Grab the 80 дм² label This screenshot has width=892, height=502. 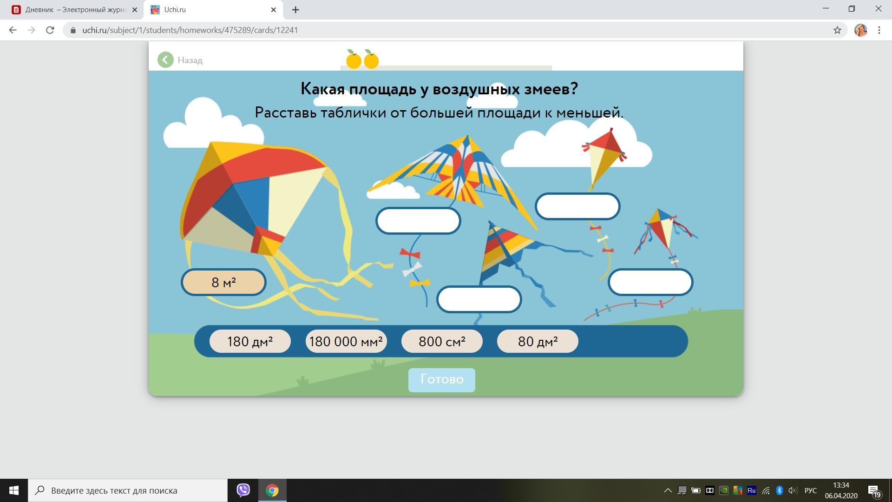pyautogui.click(x=538, y=342)
